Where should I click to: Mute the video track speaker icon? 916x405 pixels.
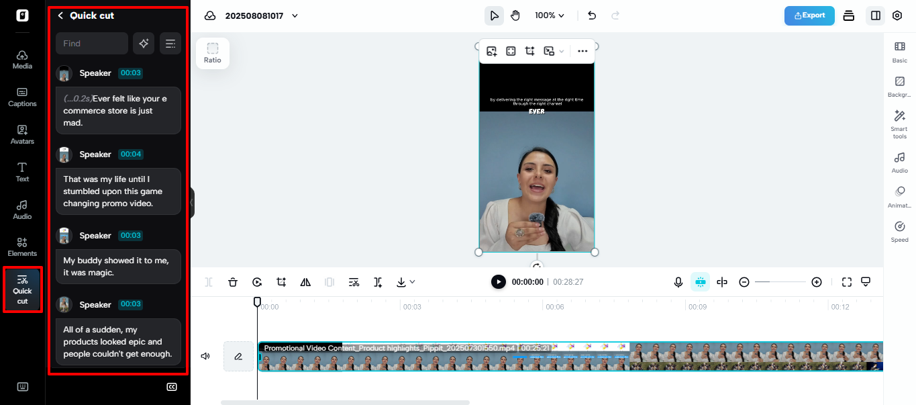[205, 356]
